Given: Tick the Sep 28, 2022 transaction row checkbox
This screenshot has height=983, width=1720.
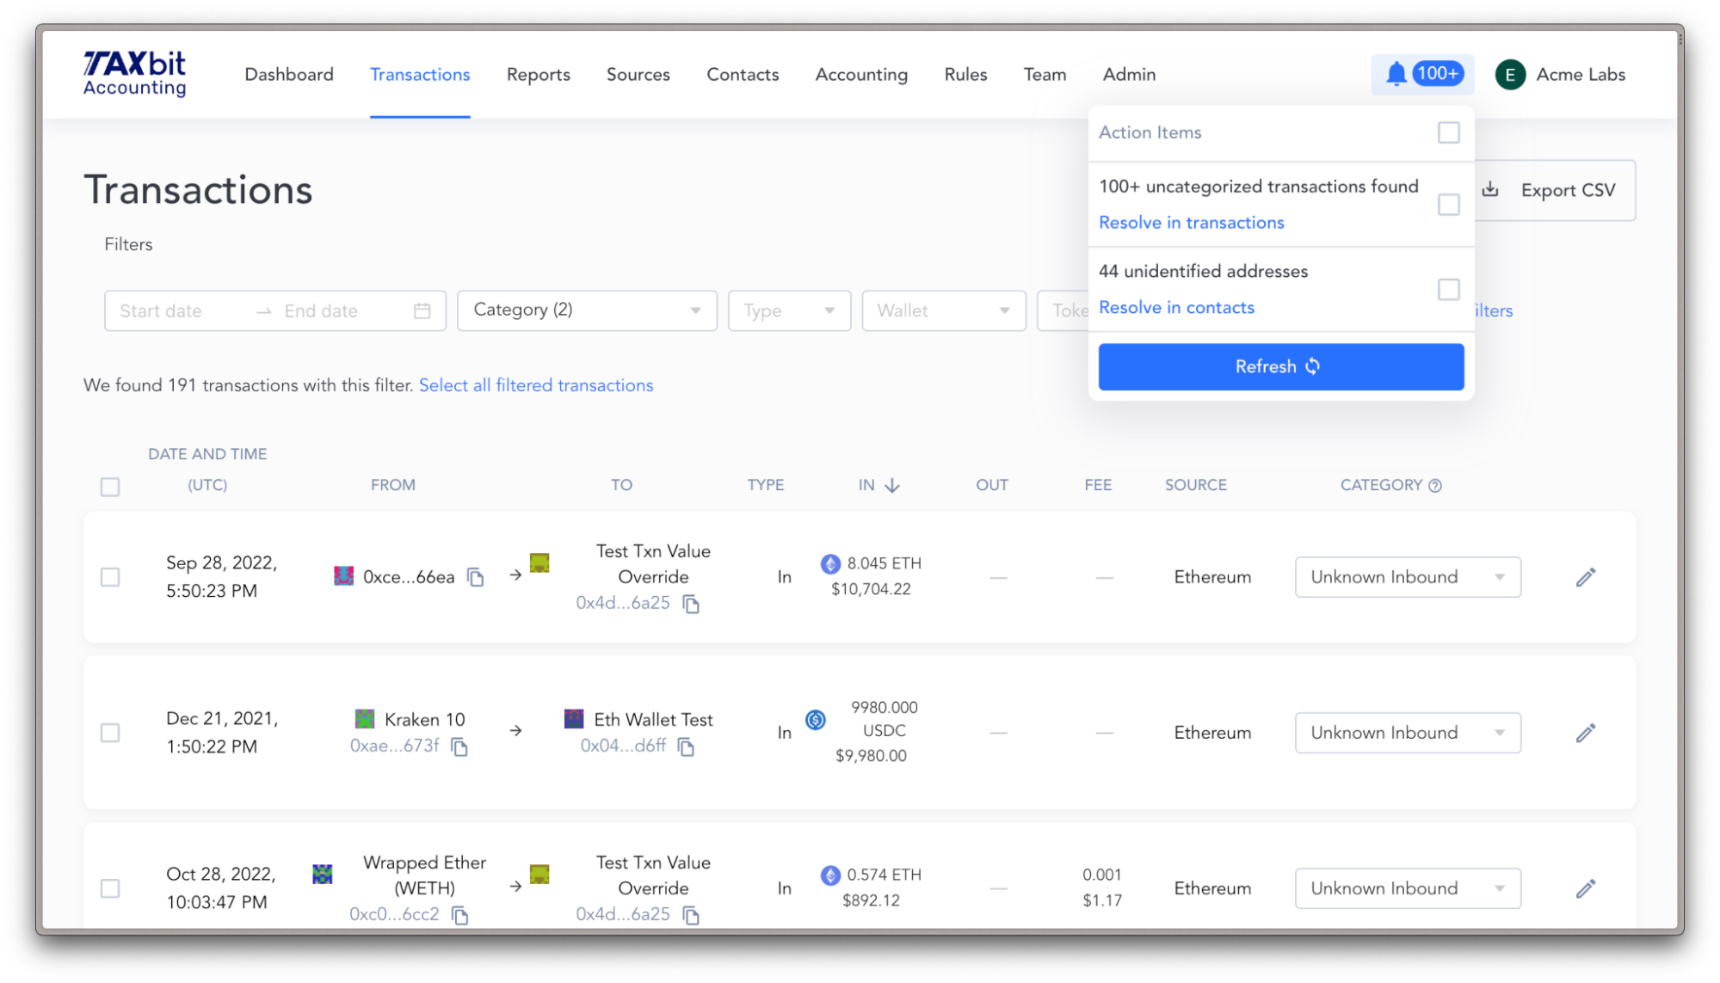Looking at the screenshot, I should [110, 577].
